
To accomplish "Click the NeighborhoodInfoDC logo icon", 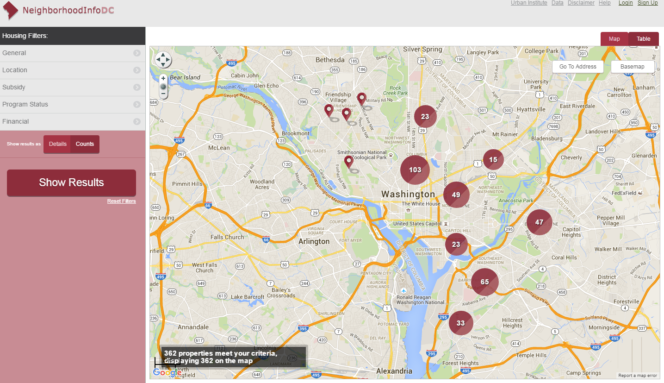I will [11, 11].
